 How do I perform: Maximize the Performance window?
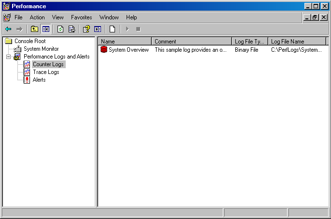pos(316,6)
